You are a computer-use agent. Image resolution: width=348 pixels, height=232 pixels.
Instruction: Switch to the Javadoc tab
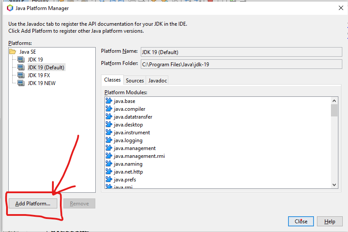click(157, 81)
